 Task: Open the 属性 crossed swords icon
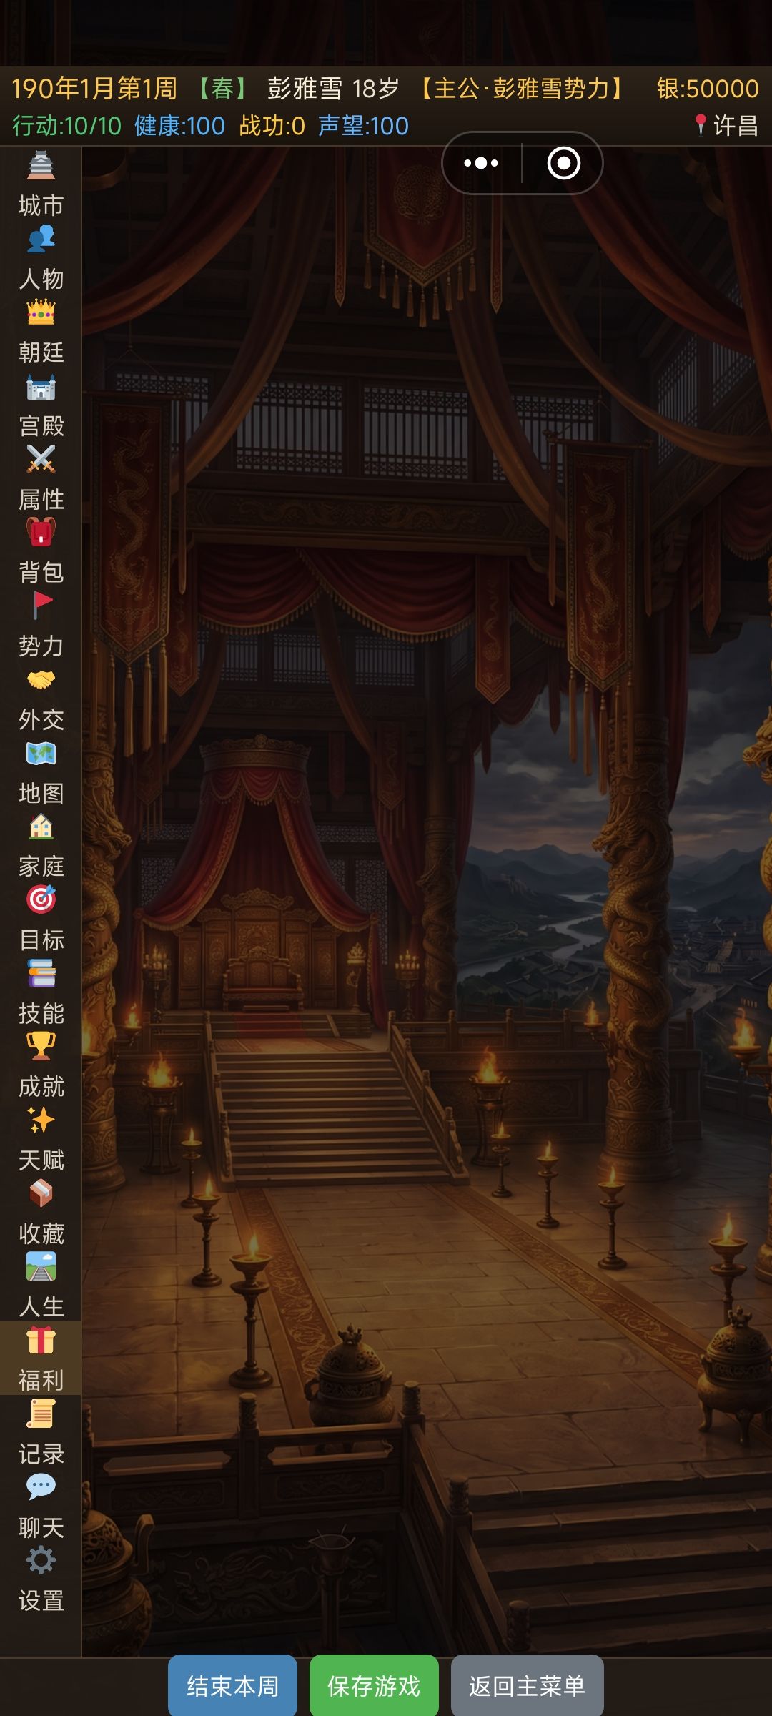[41, 459]
